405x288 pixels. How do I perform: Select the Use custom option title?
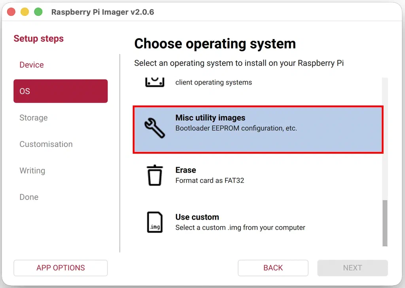click(x=197, y=217)
